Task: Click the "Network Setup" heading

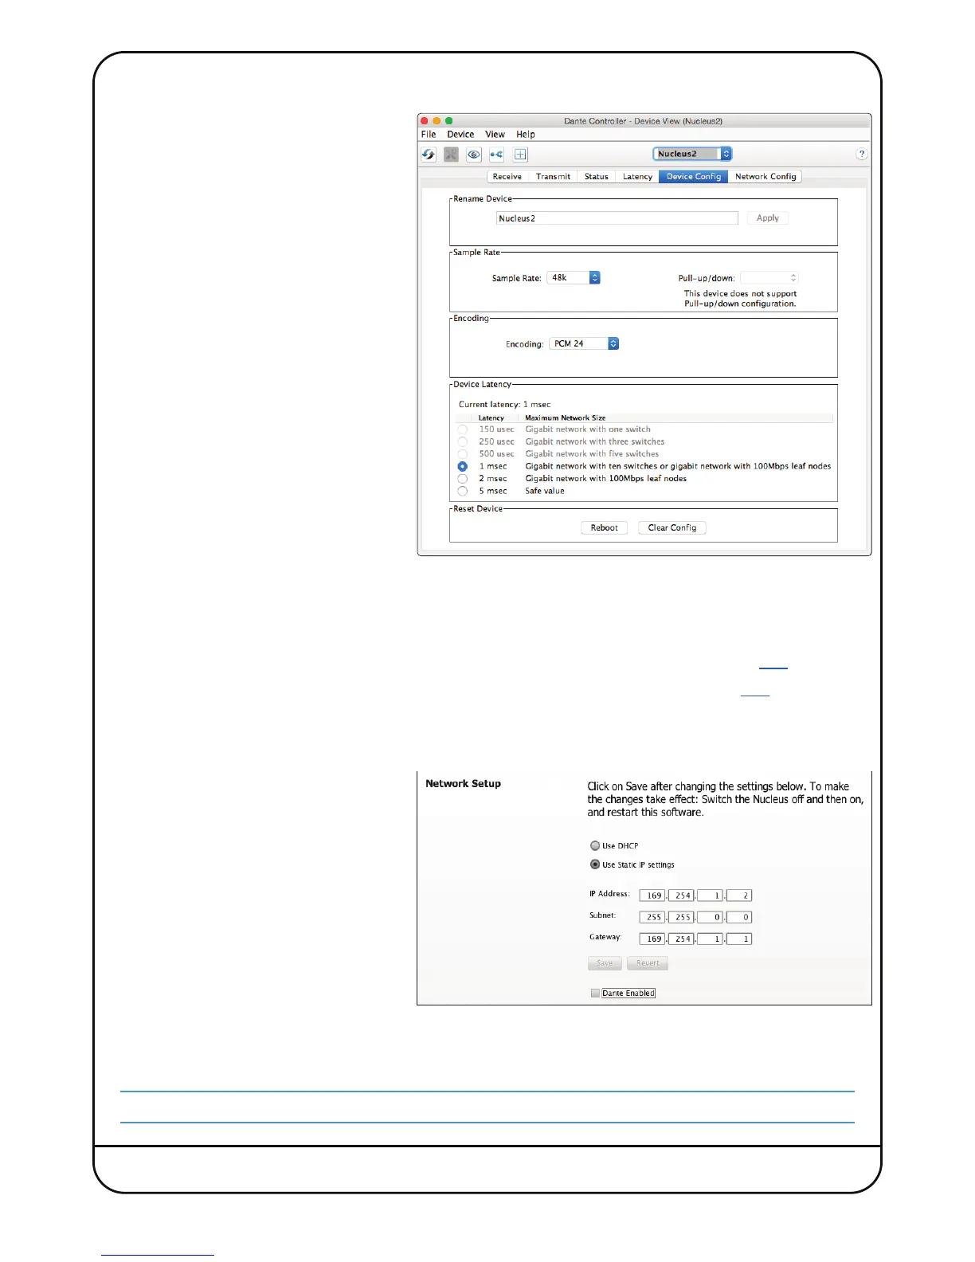Action: 463,784
